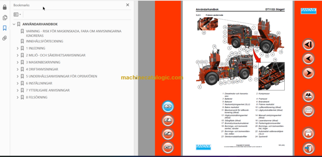This screenshot has width=322, height=157.
Task: Go to next page with right arrow button
Action: [x=308, y=73]
